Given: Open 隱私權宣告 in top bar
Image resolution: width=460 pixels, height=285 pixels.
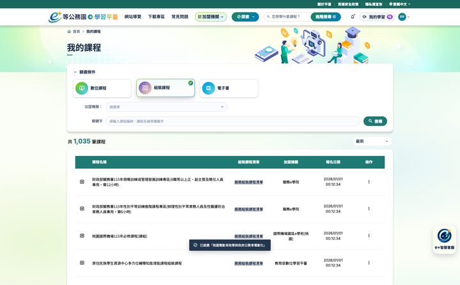Looking at the screenshot, I should 374,4.
